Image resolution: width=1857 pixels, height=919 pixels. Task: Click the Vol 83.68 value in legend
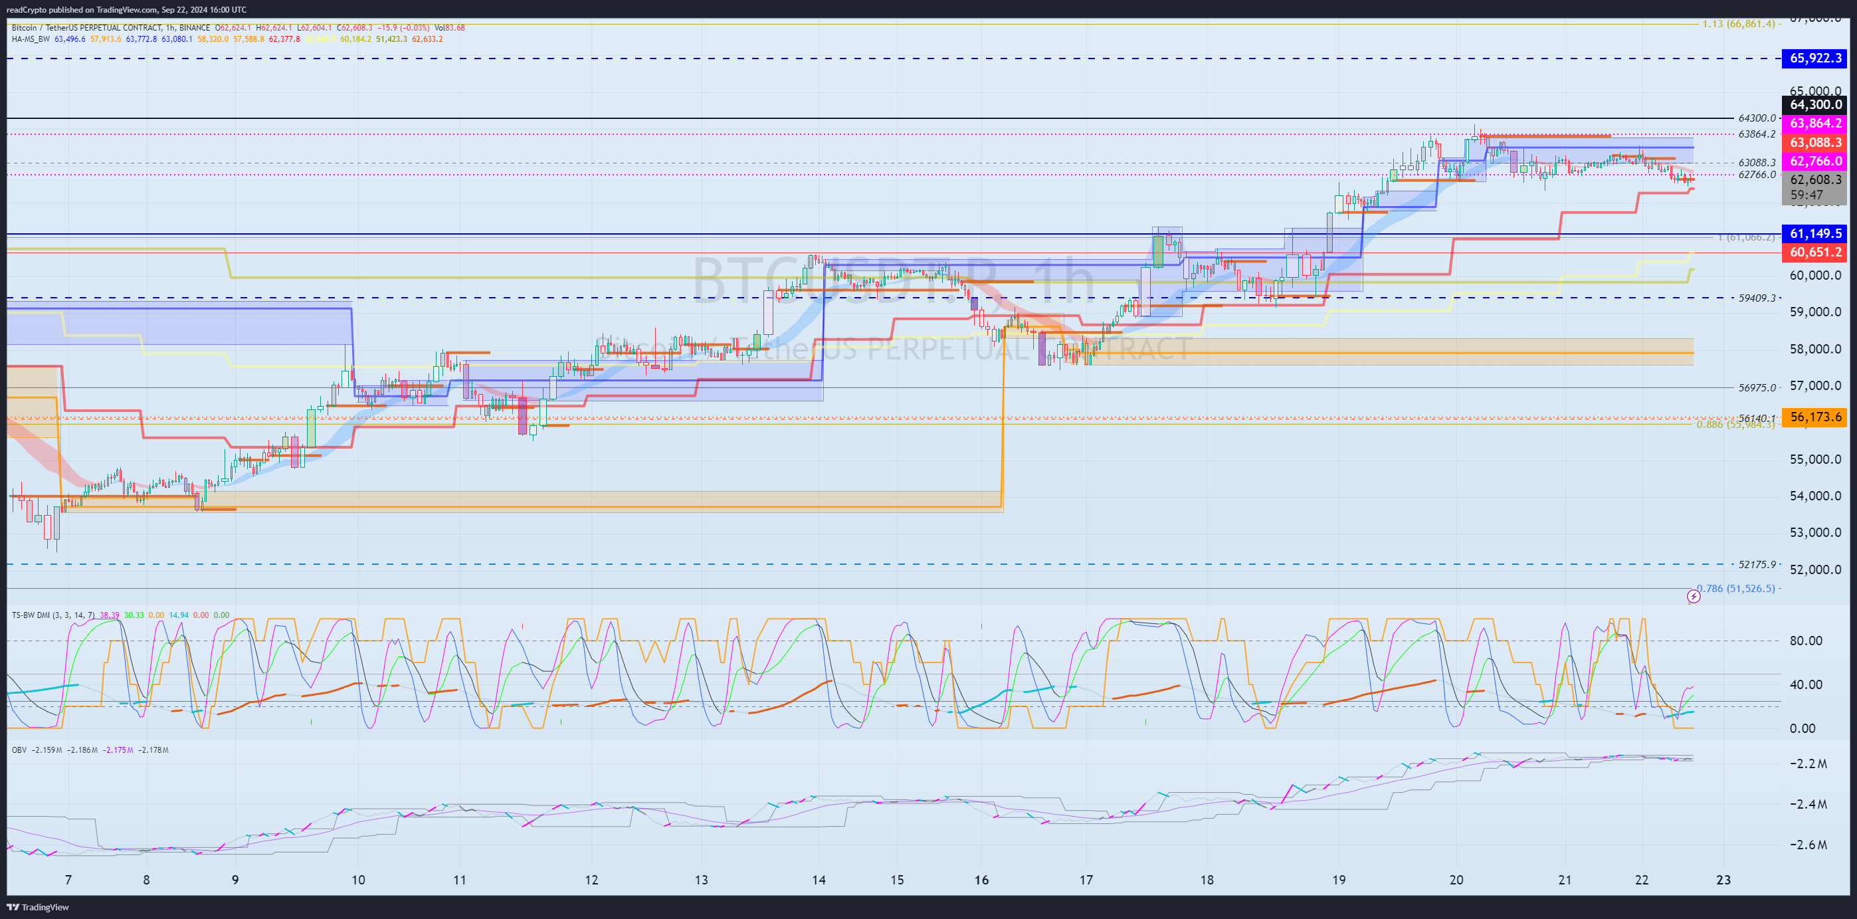pos(450,28)
